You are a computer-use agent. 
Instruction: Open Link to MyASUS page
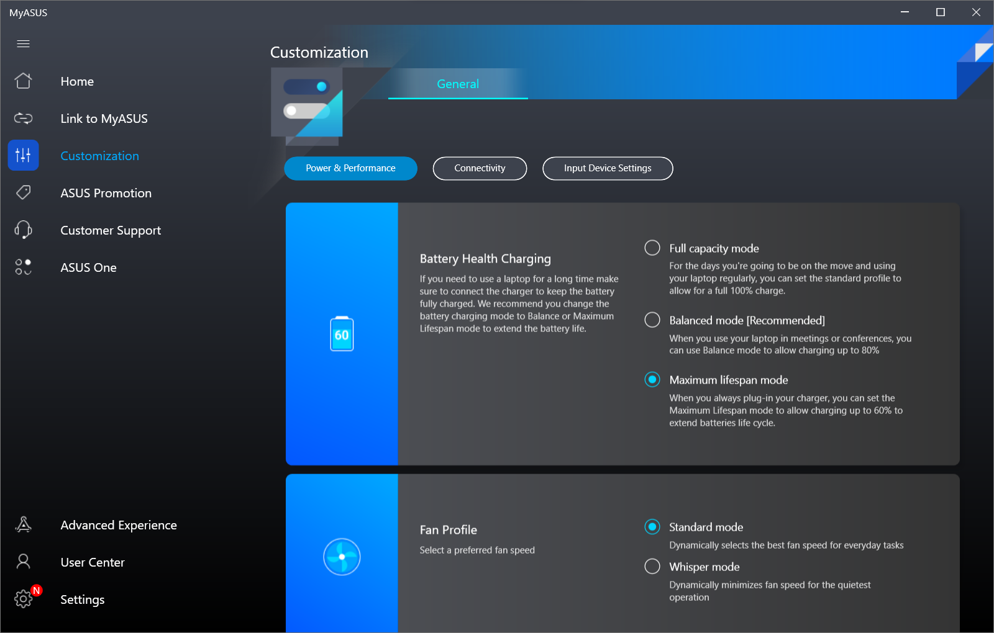[x=104, y=119]
